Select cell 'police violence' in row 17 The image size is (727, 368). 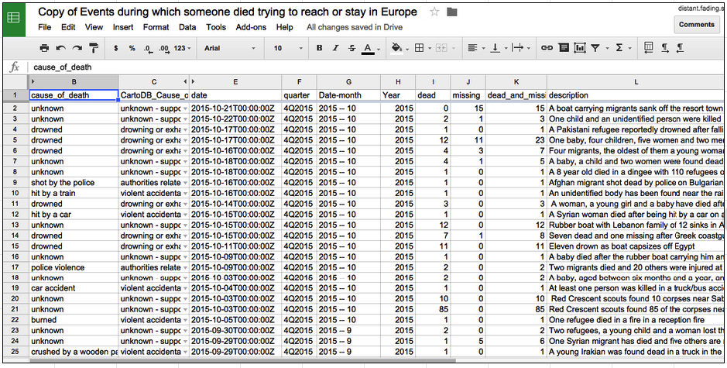point(74,267)
